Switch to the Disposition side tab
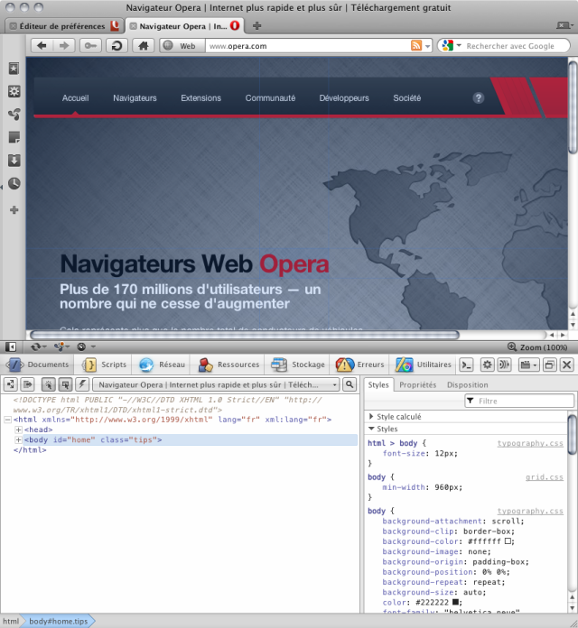This screenshot has height=628, width=578. coord(468,385)
